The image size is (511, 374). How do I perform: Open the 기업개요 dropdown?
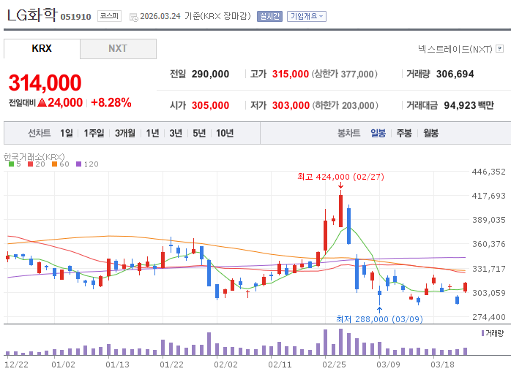306,16
